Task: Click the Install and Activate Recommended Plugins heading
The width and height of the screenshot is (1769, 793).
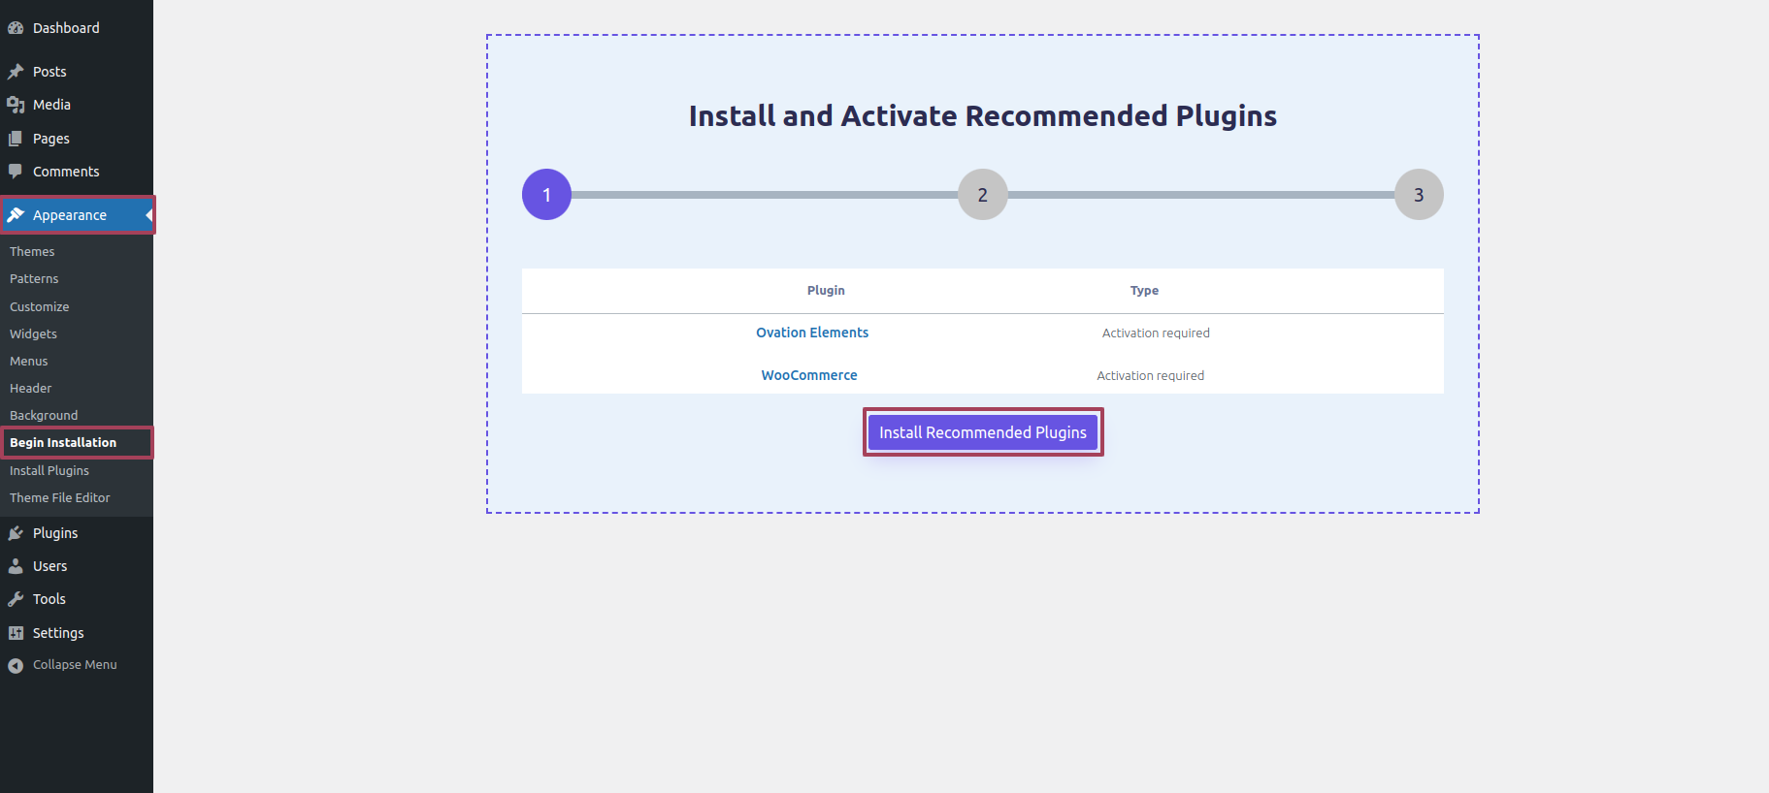Action: (983, 115)
